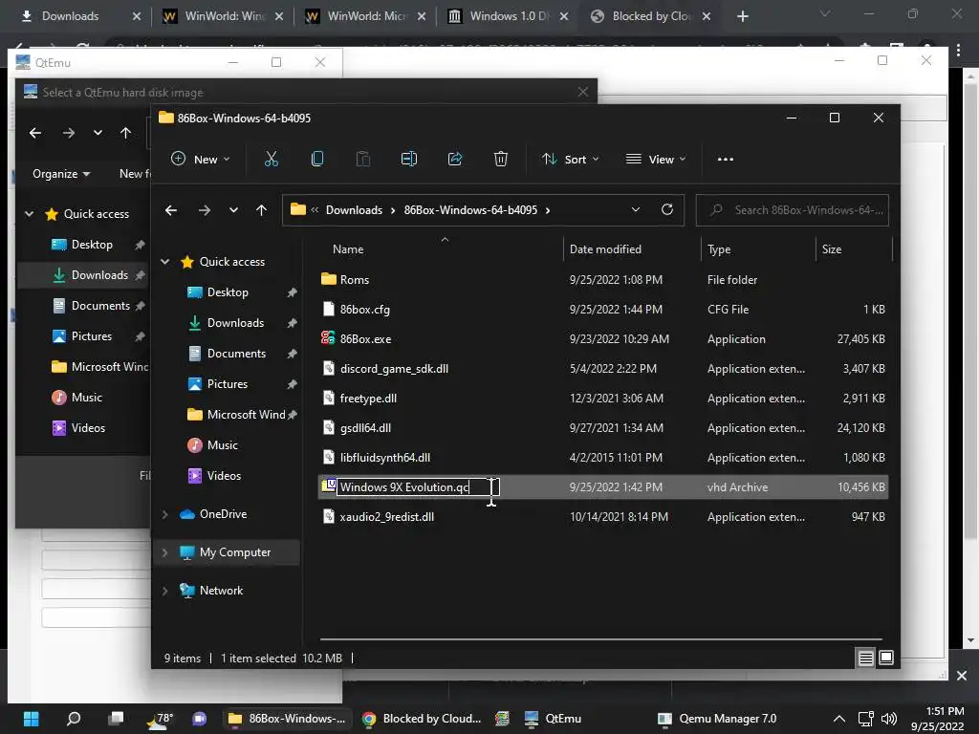This screenshot has width=979, height=734.
Task: Go up one folder level in 86Box window
Action: click(261, 210)
